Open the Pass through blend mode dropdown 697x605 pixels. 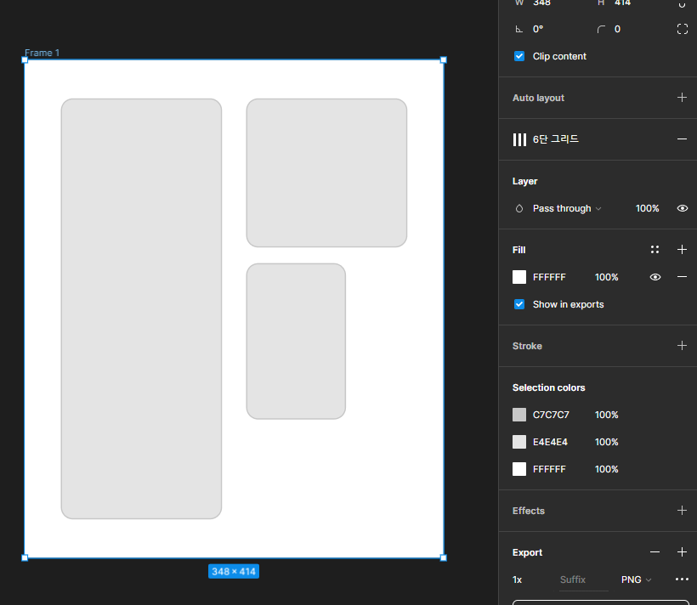(567, 208)
